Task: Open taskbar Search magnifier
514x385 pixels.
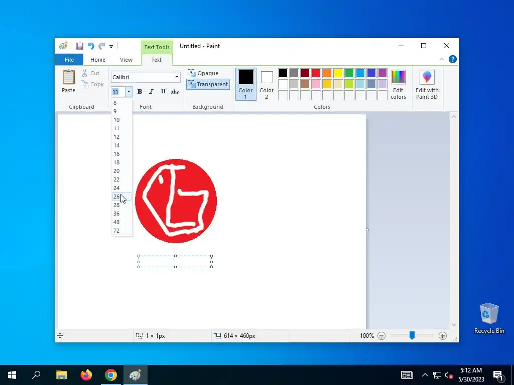Action: coord(36,375)
